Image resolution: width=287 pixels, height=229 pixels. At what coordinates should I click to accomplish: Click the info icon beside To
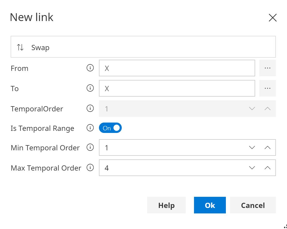(x=90, y=88)
